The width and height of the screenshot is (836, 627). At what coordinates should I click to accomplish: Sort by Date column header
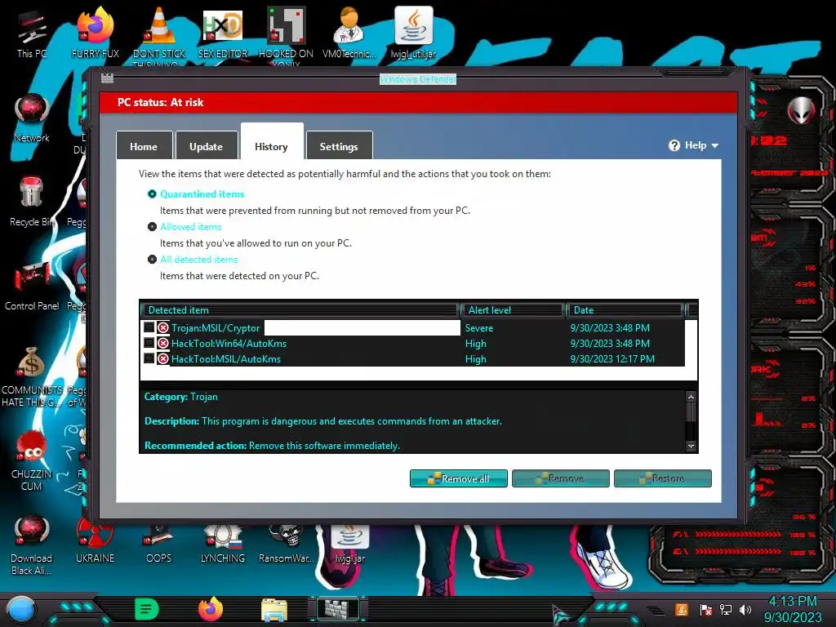(x=625, y=309)
